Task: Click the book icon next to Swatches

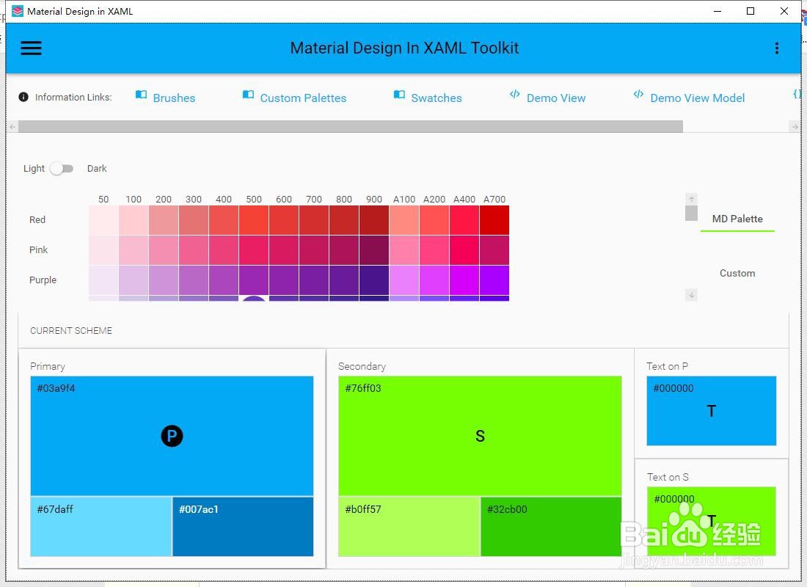Action: click(399, 95)
